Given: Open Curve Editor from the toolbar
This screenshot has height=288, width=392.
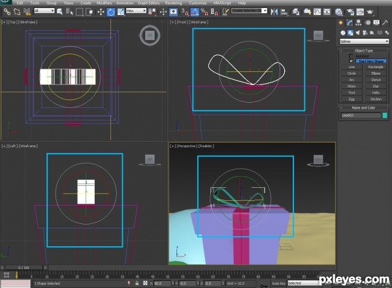Looking at the screenshot, I should pyautogui.click(x=317, y=12).
